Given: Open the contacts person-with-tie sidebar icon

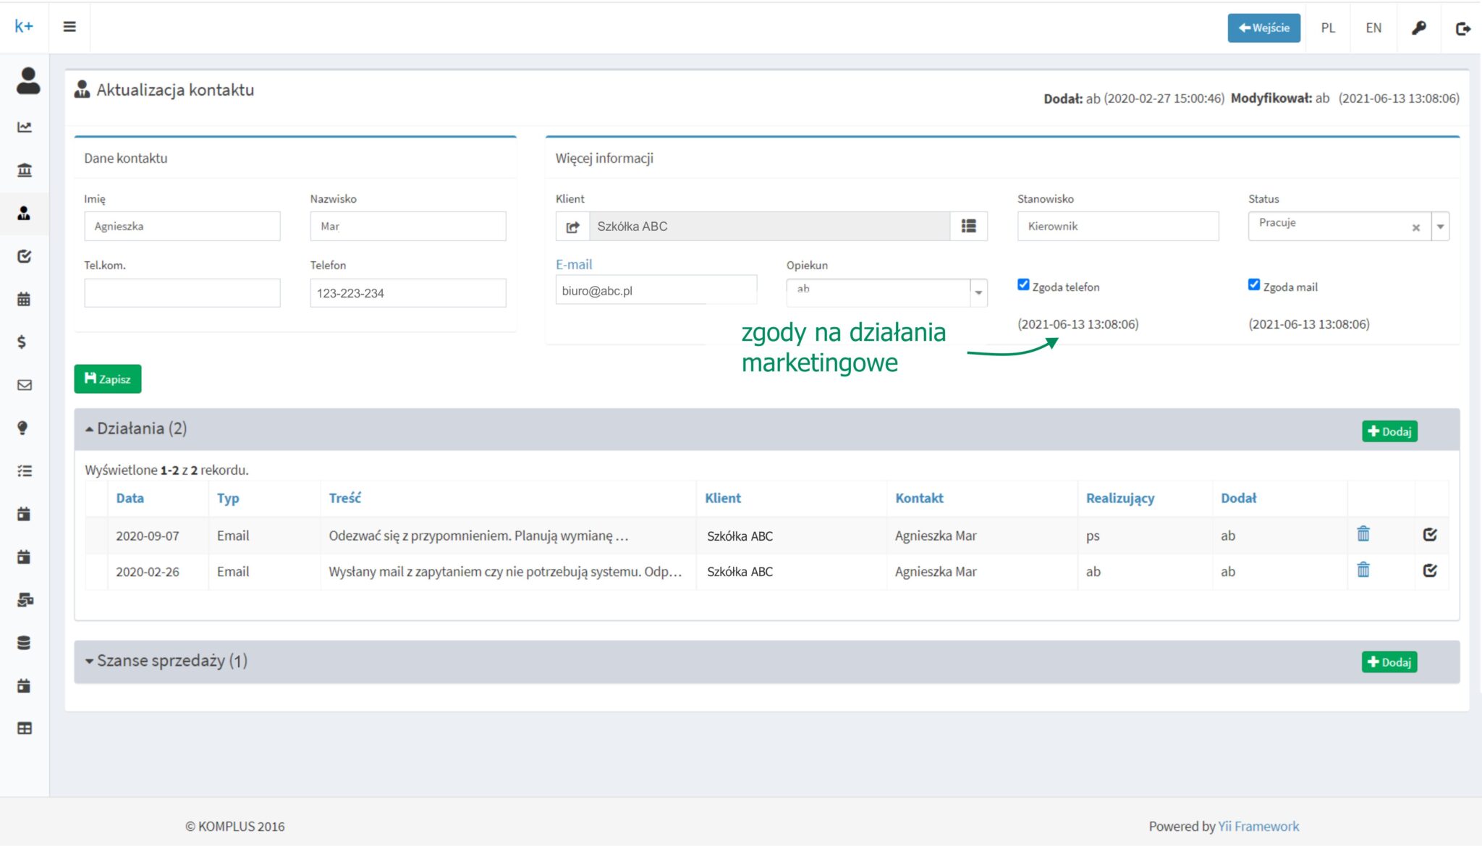Looking at the screenshot, I should (25, 213).
